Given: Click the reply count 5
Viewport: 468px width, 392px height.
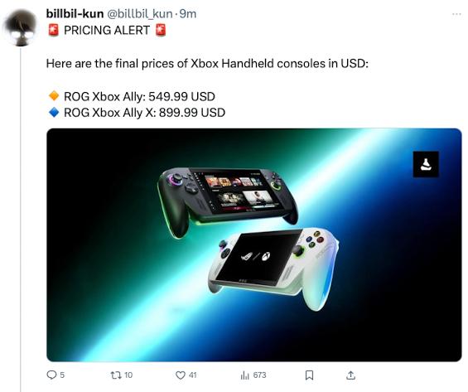Looking at the screenshot, I should click(62, 375).
